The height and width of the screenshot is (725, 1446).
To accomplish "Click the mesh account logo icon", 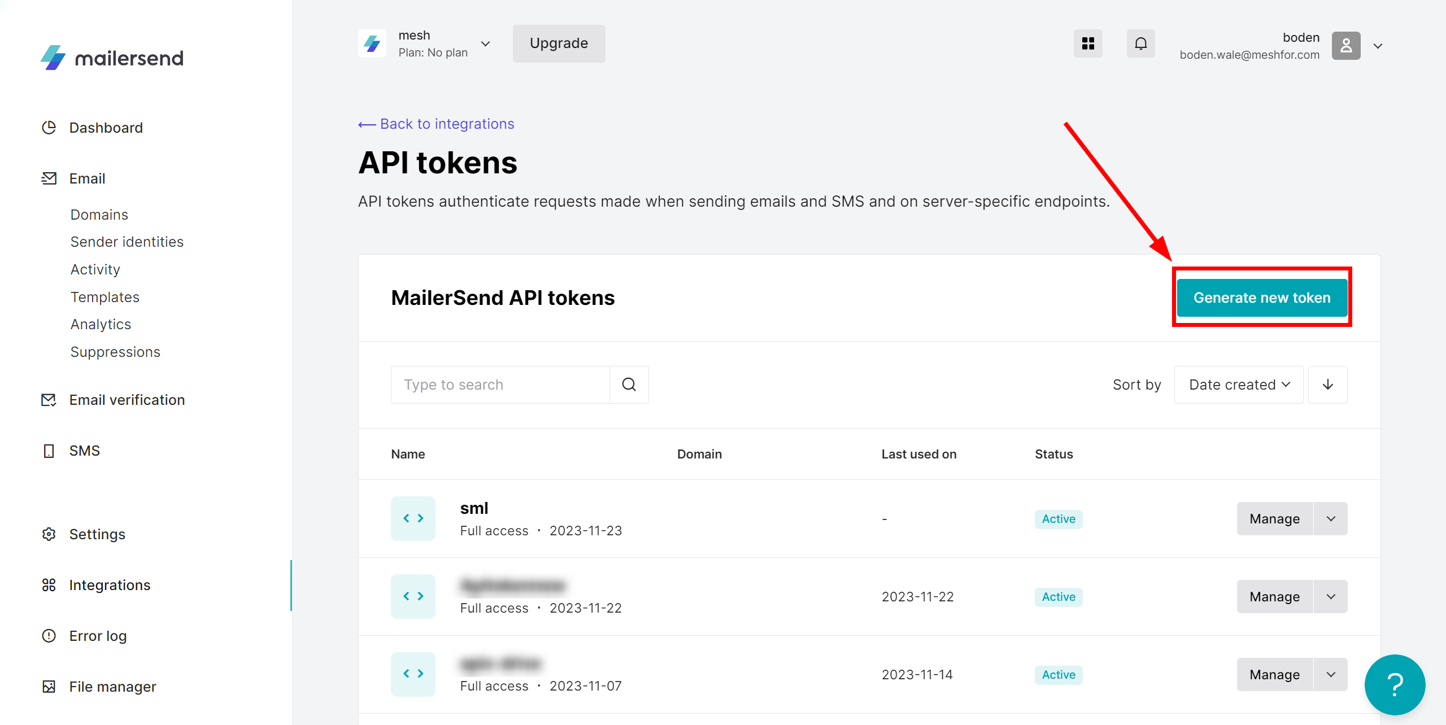I will tap(372, 43).
